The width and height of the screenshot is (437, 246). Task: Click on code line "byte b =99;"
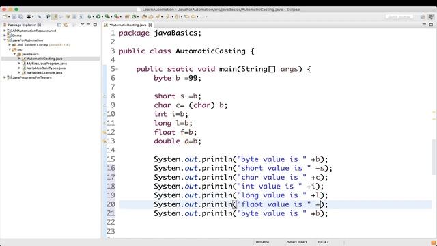tap(178, 78)
